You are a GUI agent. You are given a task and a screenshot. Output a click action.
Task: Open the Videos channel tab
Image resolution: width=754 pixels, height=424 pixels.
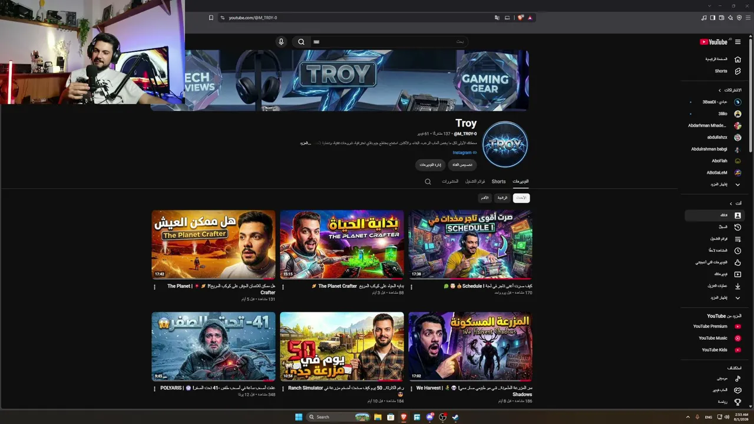pyautogui.click(x=521, y=181)
